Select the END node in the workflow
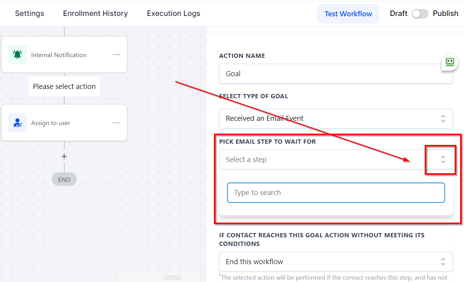This screenshot has height=282, width=464. pos(64,179)
